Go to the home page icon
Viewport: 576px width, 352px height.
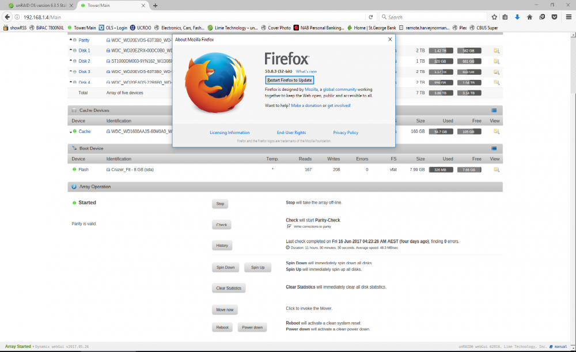point(529,17)
